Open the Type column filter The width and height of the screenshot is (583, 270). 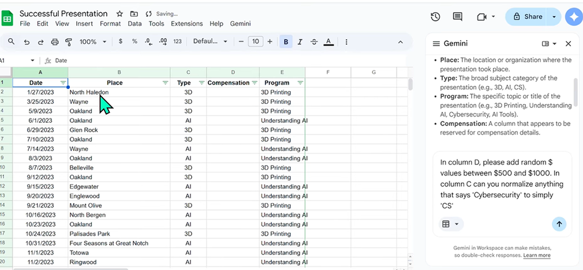[x=201, y=83]
